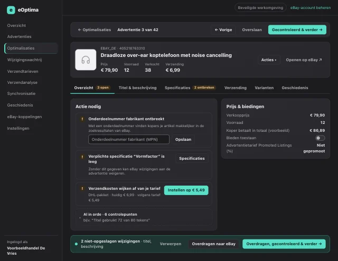Open the Acties dropdown

pyautogui.click(x=269, y=60)
